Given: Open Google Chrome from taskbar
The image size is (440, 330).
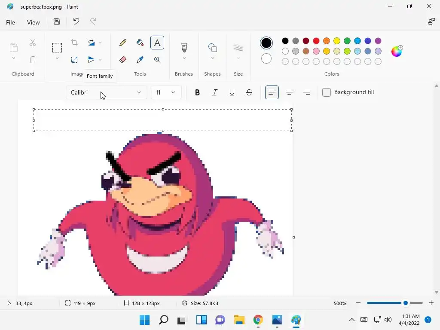Looking at the screenshot, I should tap(258, 320).
